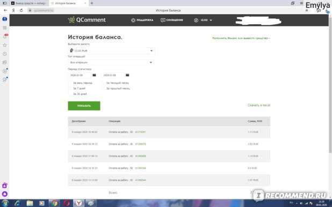Open history clock in the sidebar
Screen dimensions: 332x207
click(x=5, y=54)
